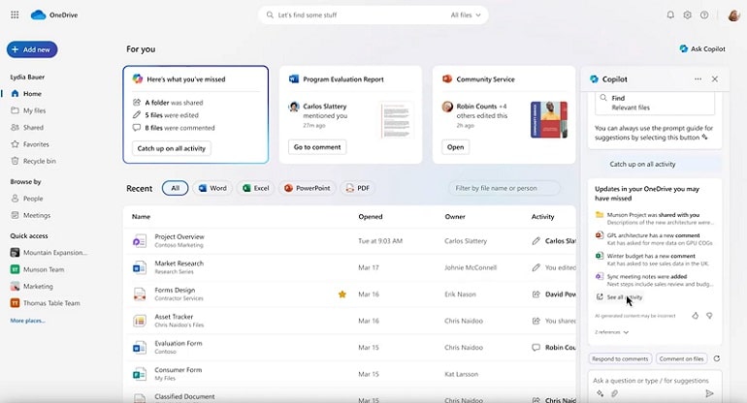Browse by People
Viewport: 747px width, 403px height.
coord(27,199)
